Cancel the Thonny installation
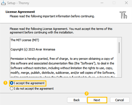Image resolution: width=132 pixels, height=105 pixels. pos(120,100)
